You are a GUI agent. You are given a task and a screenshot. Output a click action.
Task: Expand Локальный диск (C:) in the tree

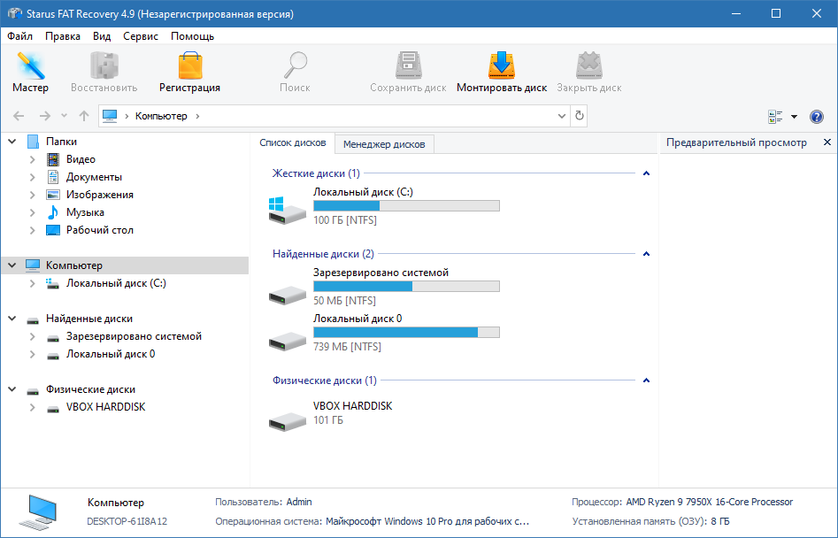tap(33, 283)
